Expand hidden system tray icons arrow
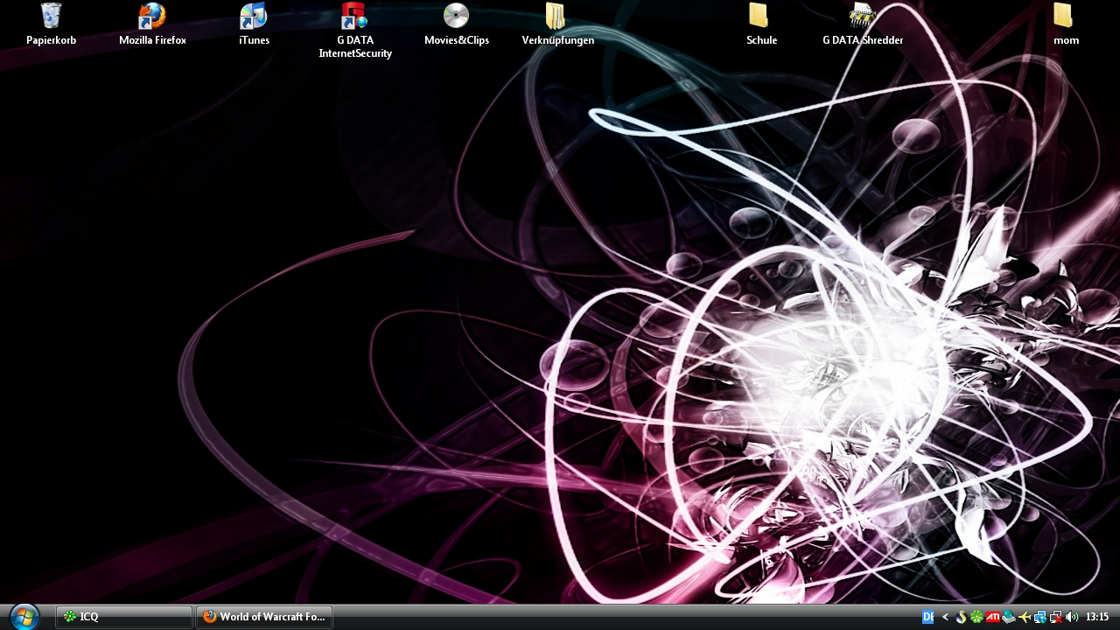This screenshot has height=630, width=1120. click(945, 617)
